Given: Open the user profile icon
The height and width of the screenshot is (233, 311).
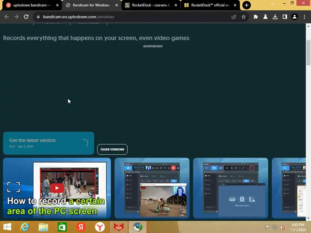Looking at the screenshot, I should pos(295,17).
